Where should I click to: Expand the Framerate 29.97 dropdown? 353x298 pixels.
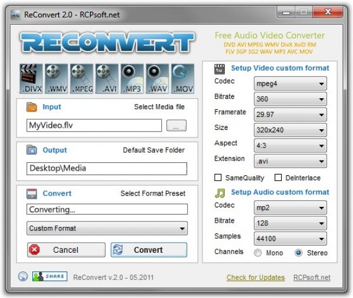coord(290,115)
